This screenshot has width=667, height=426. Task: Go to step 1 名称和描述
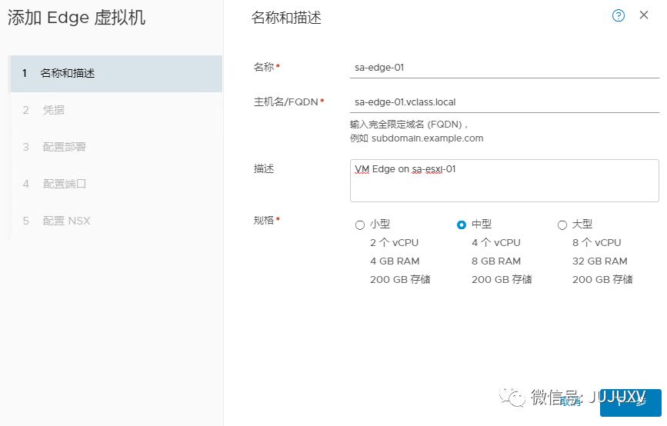(68, 73)
